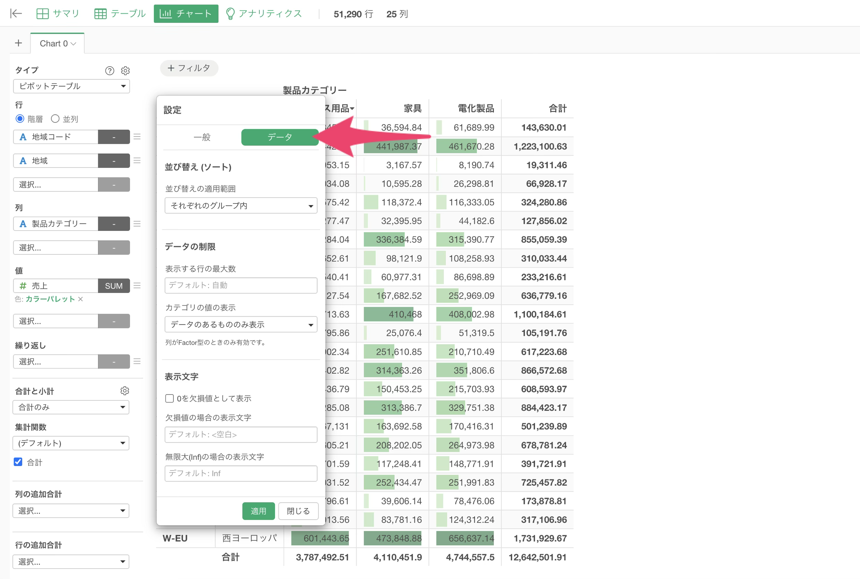Viewport: 860px width, 579px height.
Task: Click the sort arrow on the partially hidden 用品 header
Action: click(x=352, y=109)
